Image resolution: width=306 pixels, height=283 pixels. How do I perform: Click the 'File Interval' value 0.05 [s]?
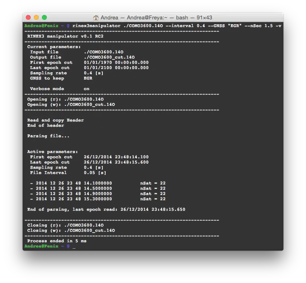tap(95, 173)
